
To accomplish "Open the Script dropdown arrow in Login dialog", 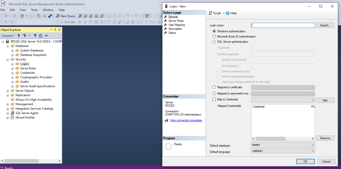I will (x=224, y=13).
